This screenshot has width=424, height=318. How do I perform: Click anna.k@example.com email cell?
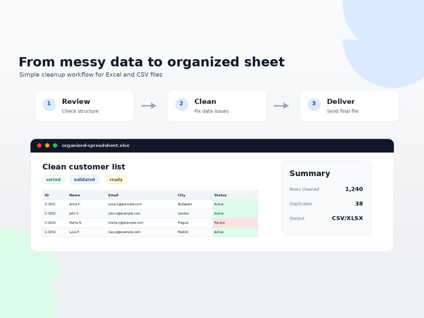(x=141, y=204)
